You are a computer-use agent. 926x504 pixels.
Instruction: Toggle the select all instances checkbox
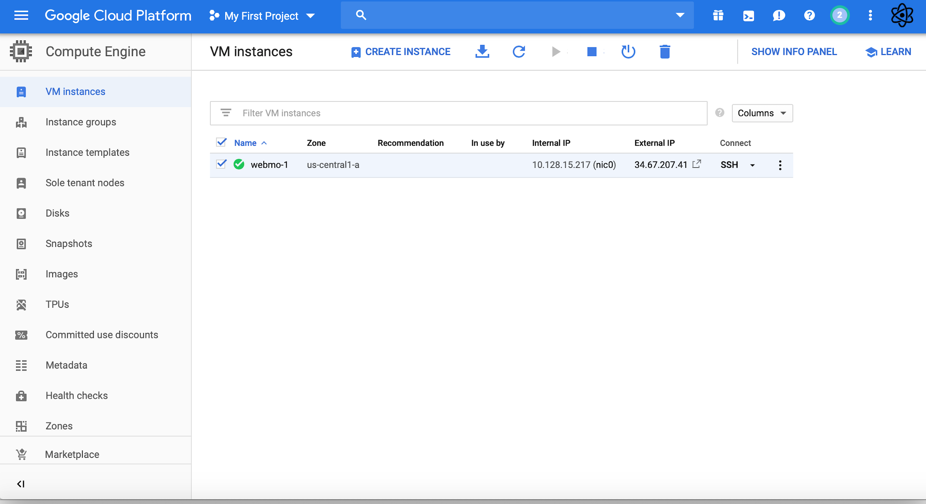click(x=221, y=142)
